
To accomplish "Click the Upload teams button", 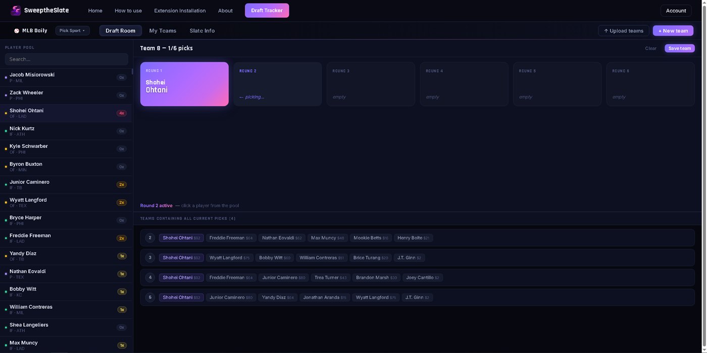I will [624, 31].
